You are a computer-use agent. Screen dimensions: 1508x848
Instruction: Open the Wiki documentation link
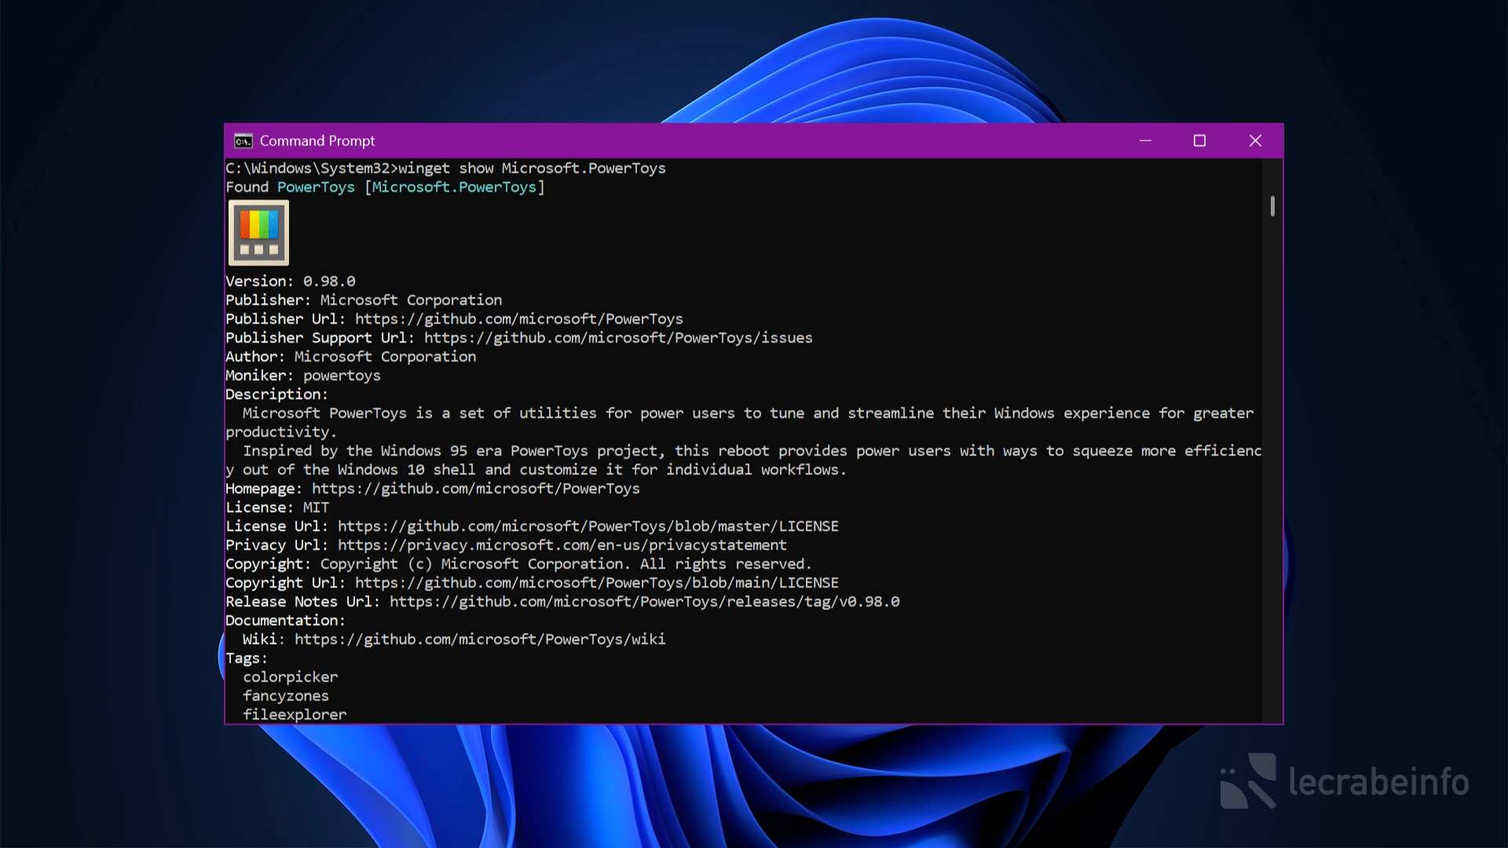coord(479,639)
